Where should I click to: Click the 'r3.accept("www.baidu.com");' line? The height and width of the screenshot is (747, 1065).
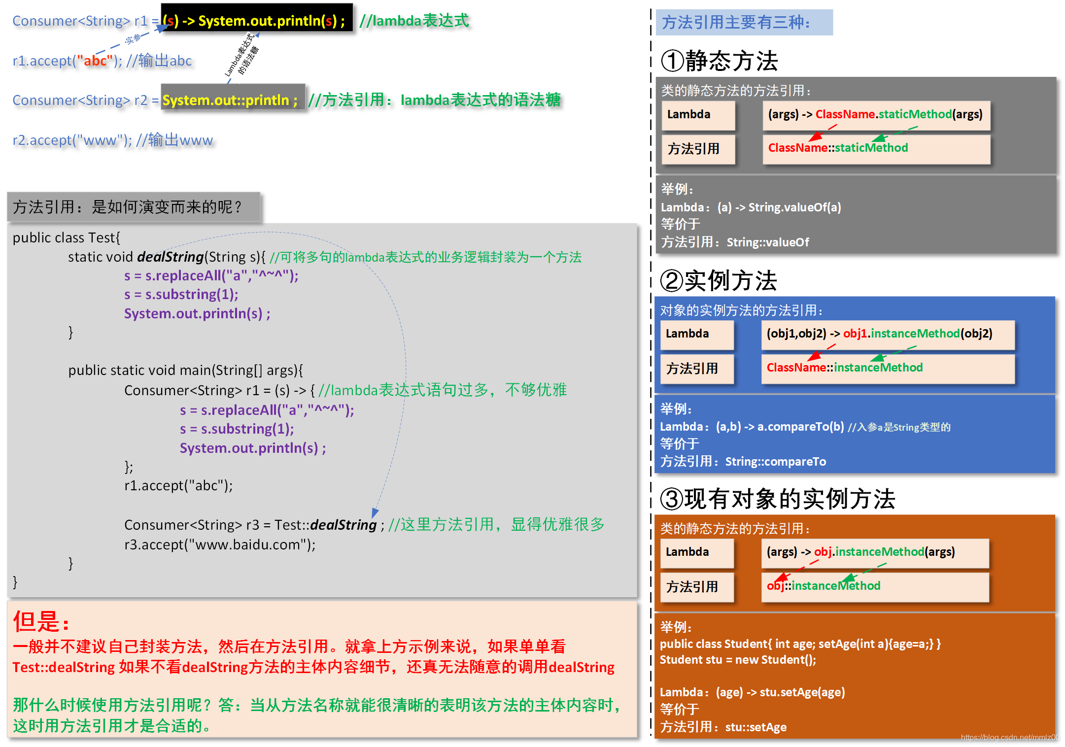tap(220, 544)
